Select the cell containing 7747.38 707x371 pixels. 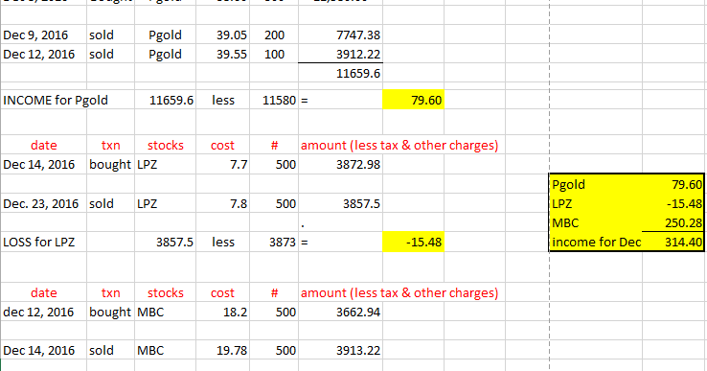340,35
